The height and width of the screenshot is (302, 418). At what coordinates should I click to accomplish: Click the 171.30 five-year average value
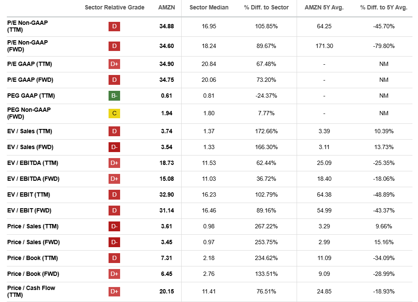coord(324,46)
